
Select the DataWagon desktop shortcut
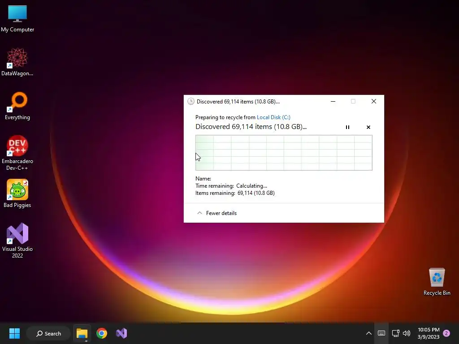17,62
